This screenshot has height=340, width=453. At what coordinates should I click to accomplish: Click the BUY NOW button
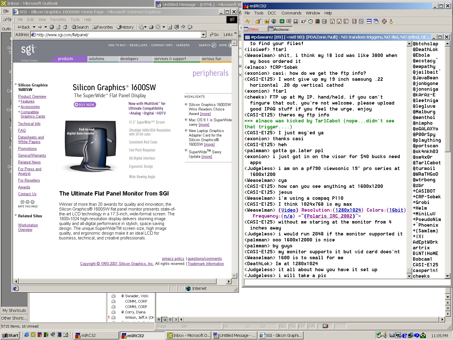pos(85,105)
